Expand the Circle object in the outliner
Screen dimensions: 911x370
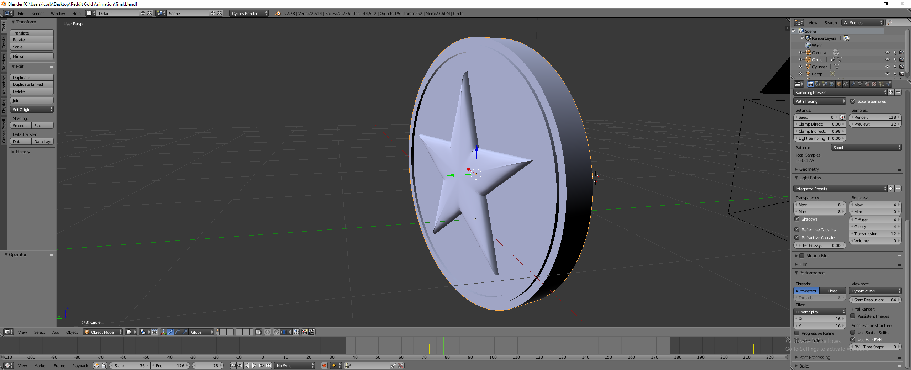801,60
